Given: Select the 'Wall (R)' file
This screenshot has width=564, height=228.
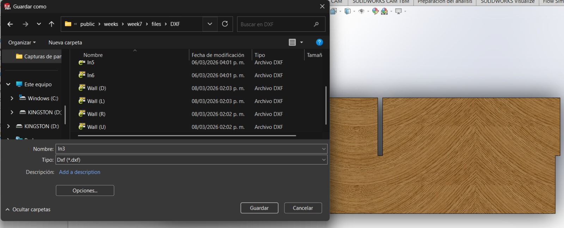Looking at the screenshot, I should click(96, 114).
